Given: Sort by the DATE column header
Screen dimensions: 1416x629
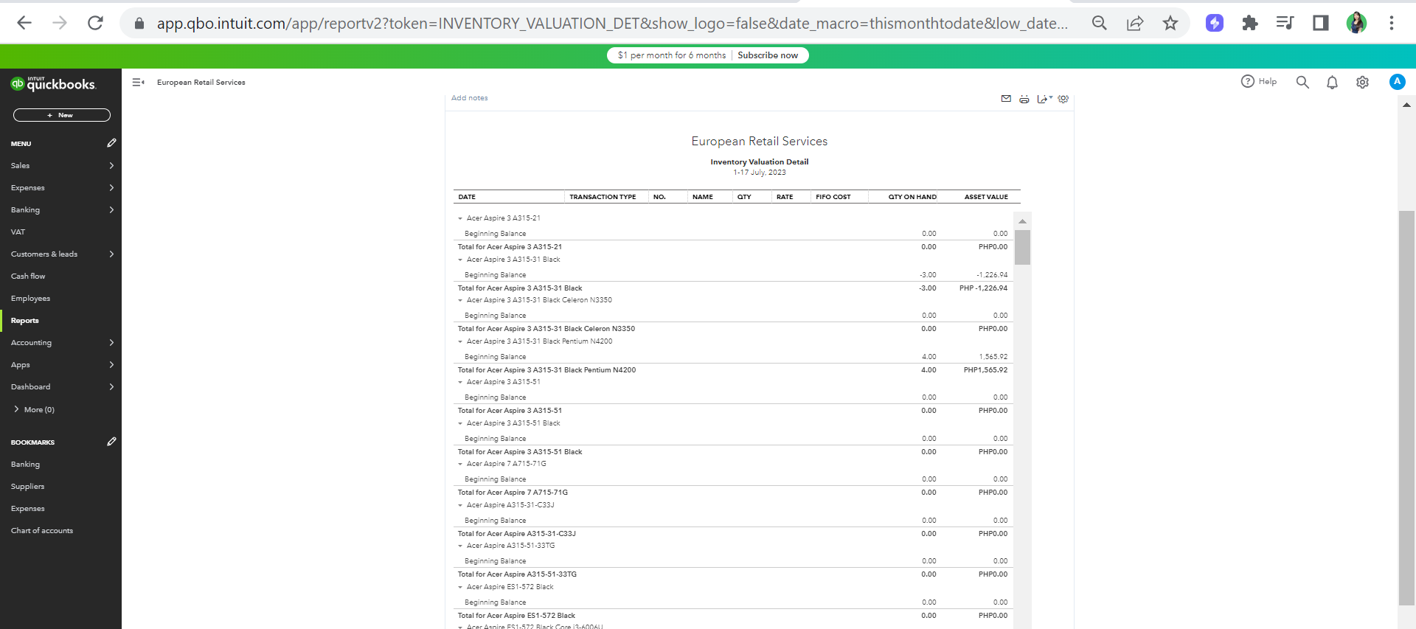Looking at the screenshot, I should pyautogui.click(x=467, y=197).
